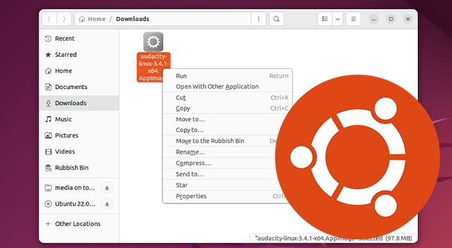Go back with the left arrow button
Viewport: 452px width, 248px height.
[x=49, y=19]
